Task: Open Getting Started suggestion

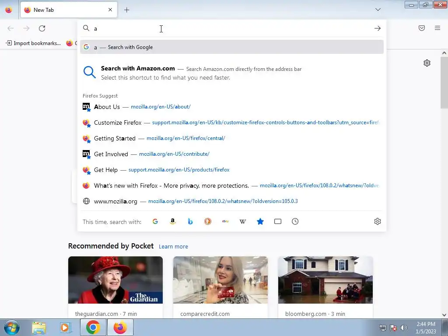Action: click(x=232, y=138)
